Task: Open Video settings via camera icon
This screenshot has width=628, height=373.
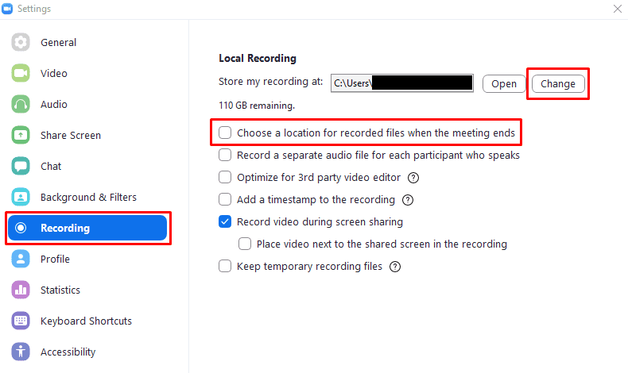Action: [x=21, y=73]
